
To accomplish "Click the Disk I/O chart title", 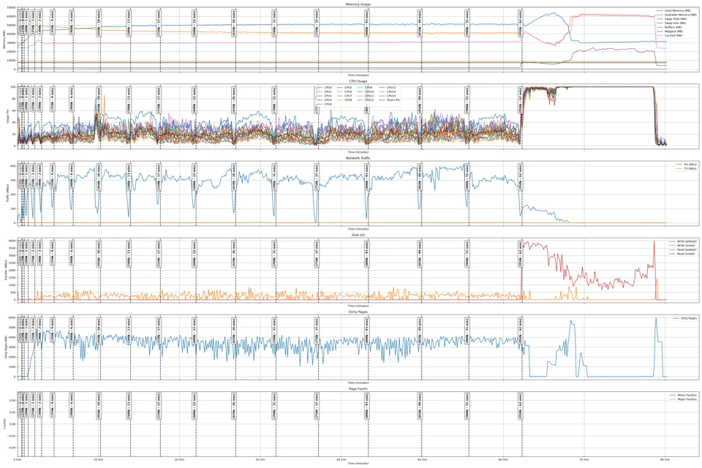I will click(358, 235).
